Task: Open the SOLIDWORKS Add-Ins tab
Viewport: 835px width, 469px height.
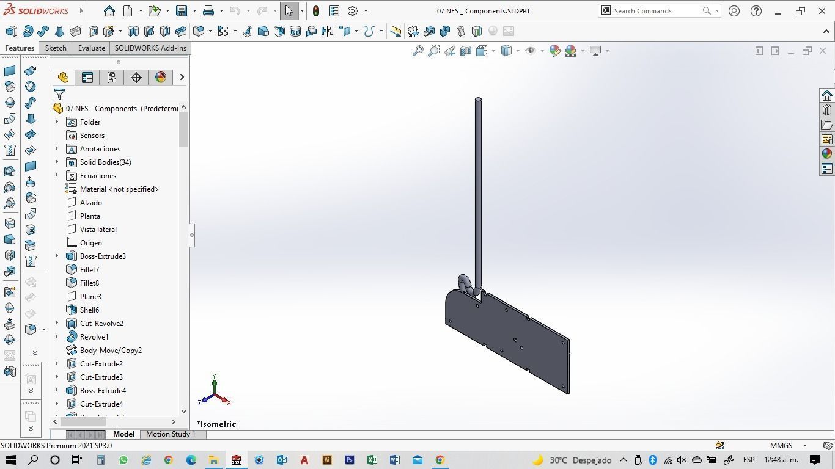Action: (150, 48)
